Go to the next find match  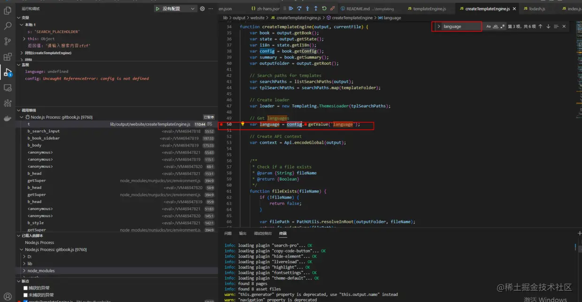point(548,27)
